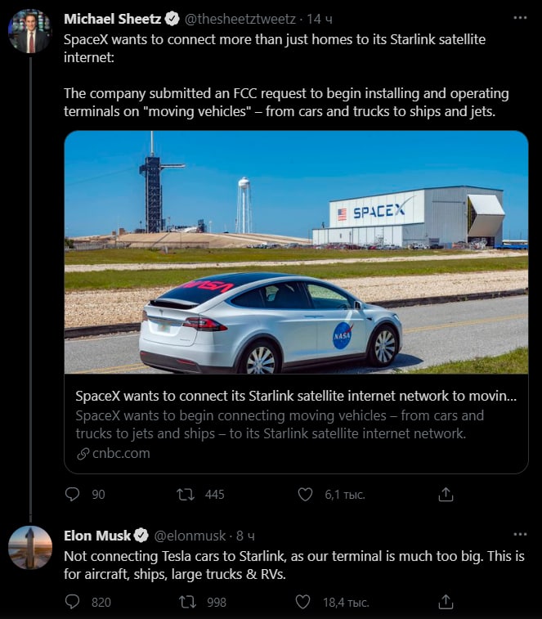Click the Michael Sheetz display name

pyautogui.click(x=112, y=18)
